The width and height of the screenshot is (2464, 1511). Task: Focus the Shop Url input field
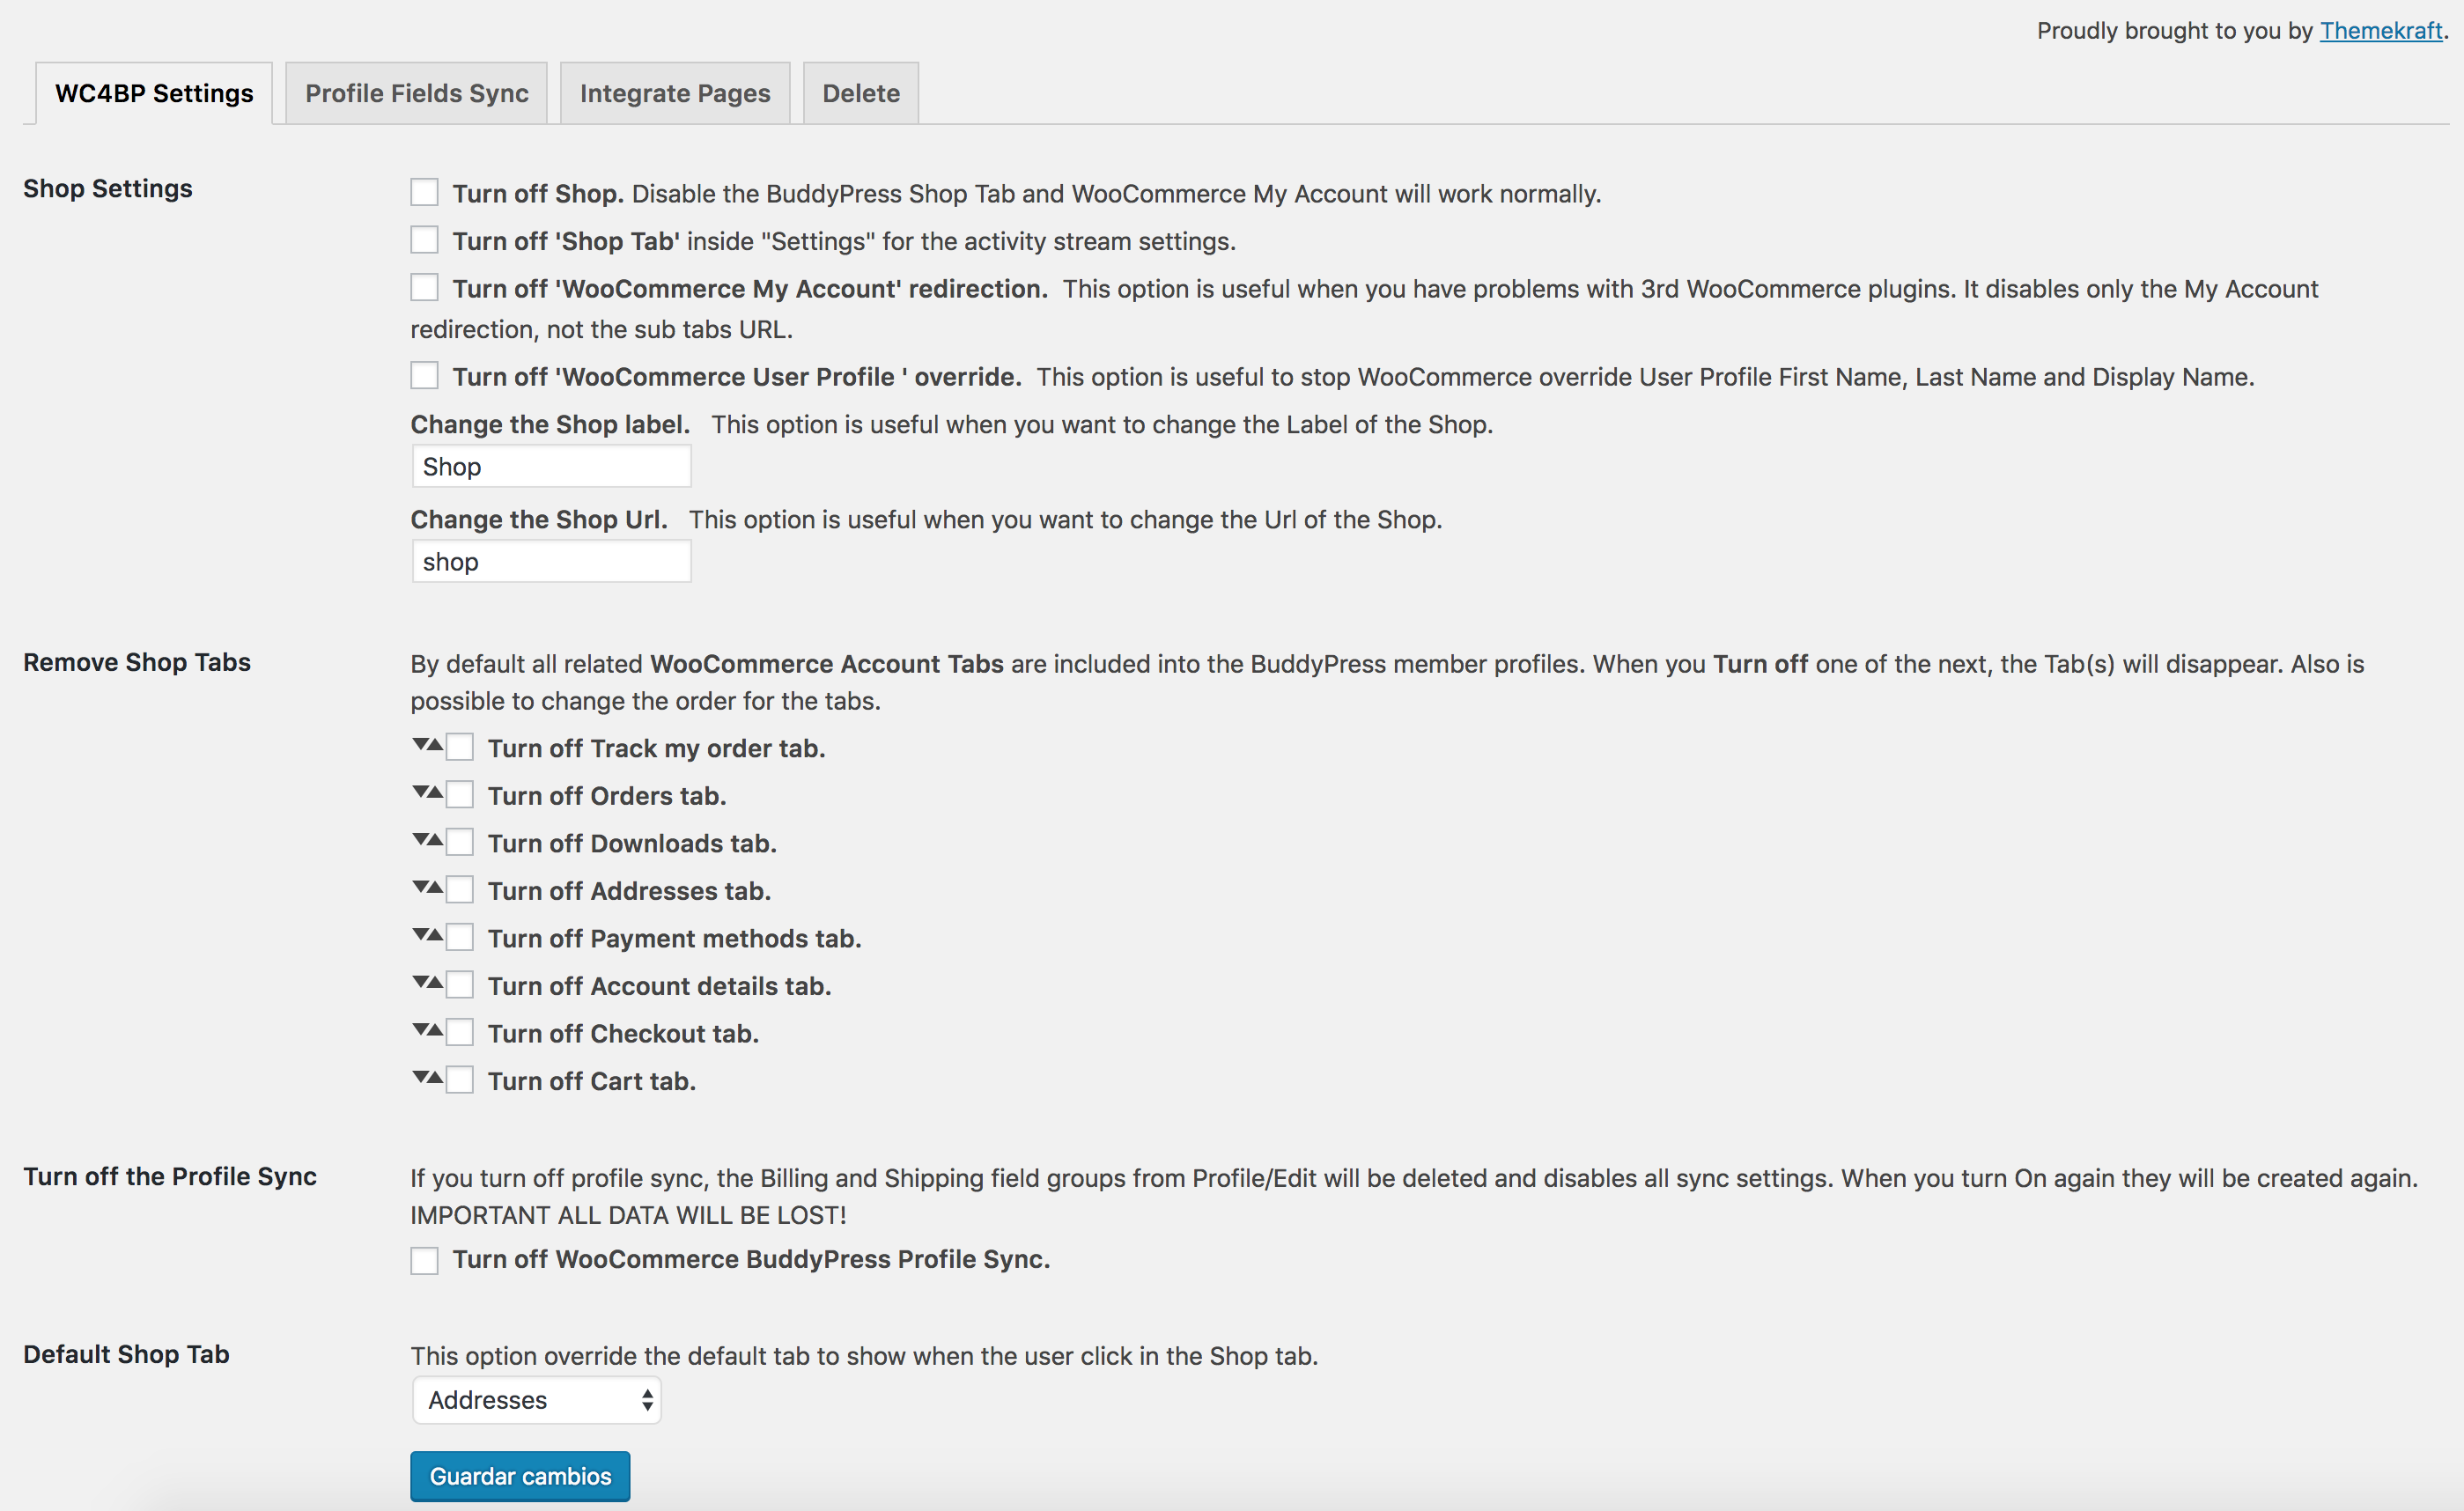(551, 562)
